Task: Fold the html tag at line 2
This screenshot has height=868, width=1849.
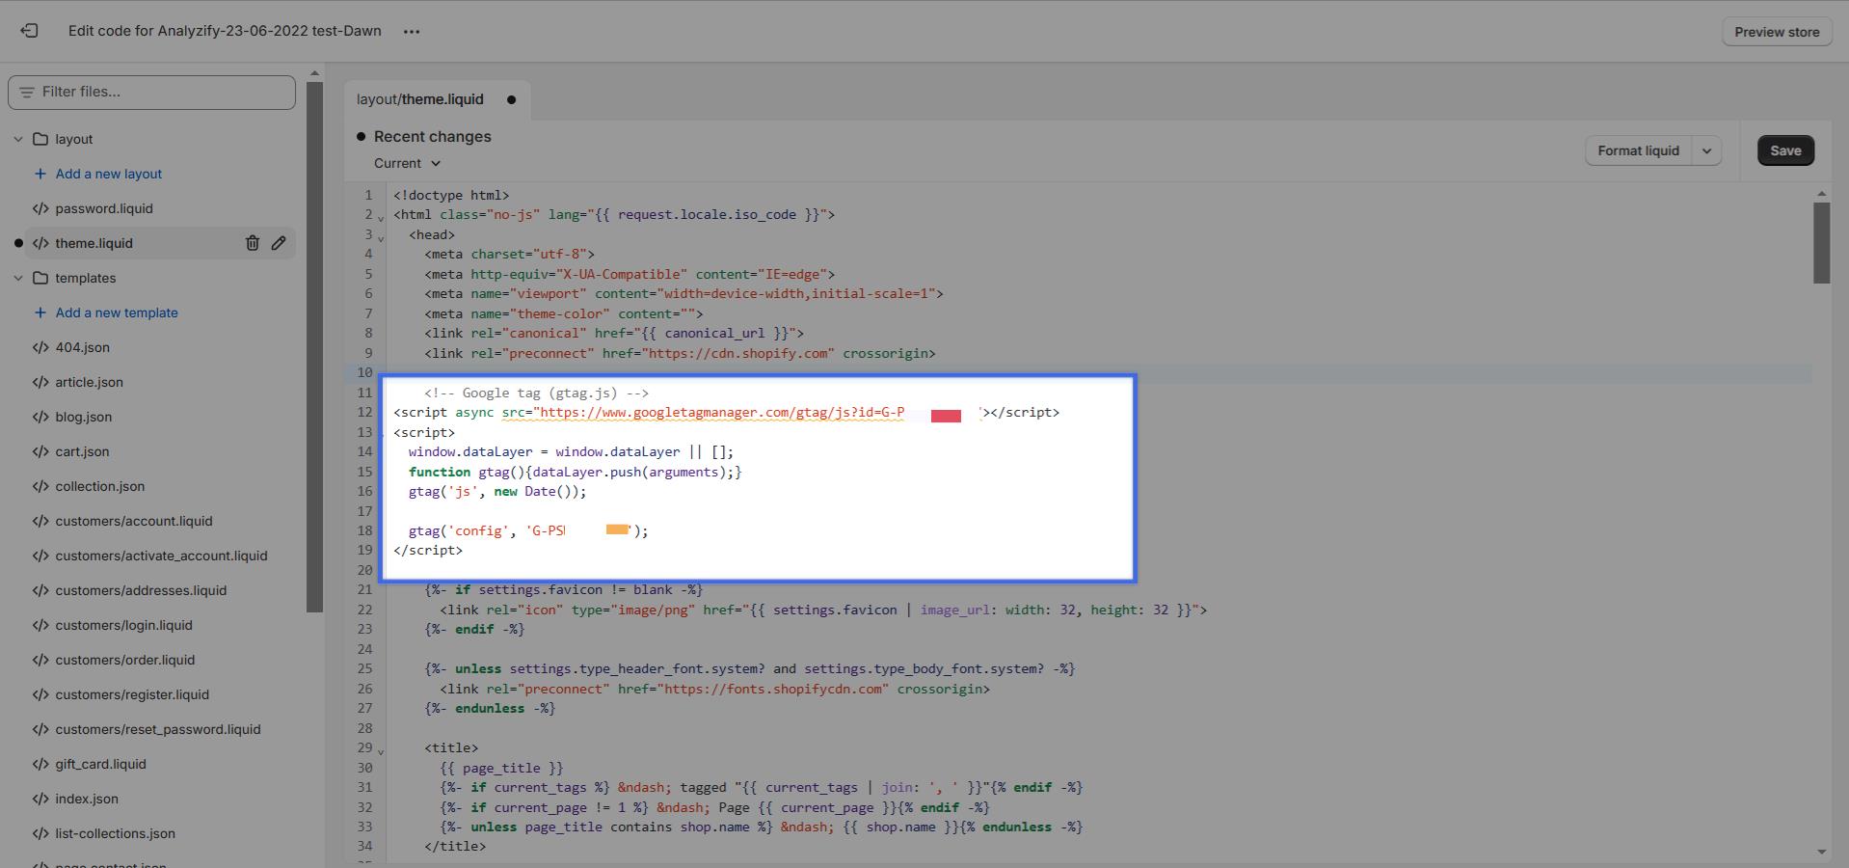Action: tap(381, 218)
